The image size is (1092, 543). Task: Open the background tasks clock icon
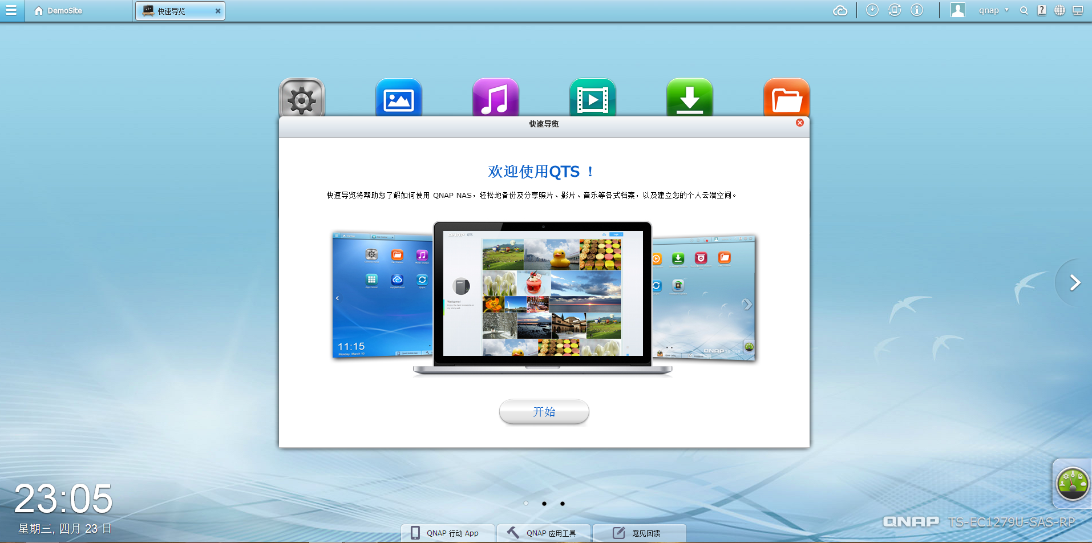872,10
